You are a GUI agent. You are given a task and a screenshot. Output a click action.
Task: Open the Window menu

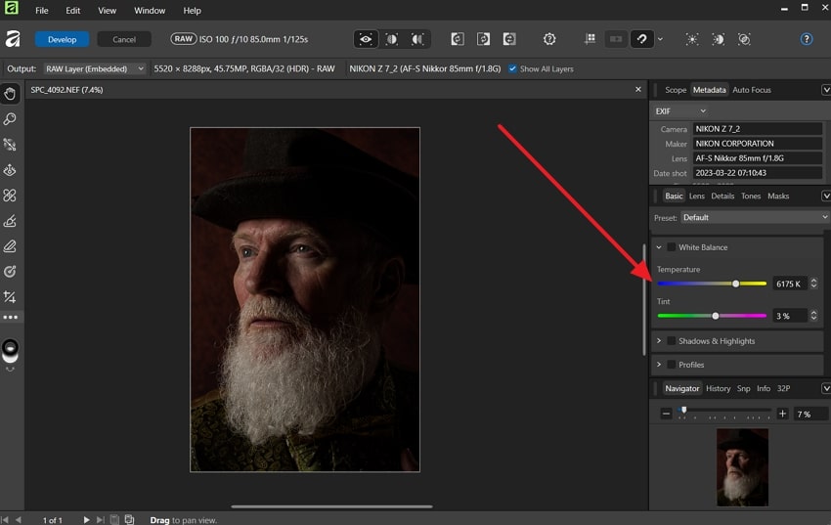click(x=150, y=11)
